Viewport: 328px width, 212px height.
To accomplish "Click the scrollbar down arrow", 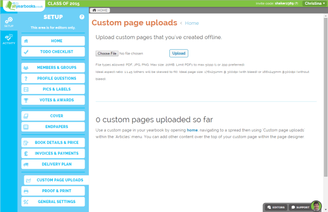I will (x=325, y=209).
